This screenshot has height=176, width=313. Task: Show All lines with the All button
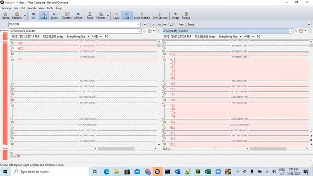(x=33, y=16)
